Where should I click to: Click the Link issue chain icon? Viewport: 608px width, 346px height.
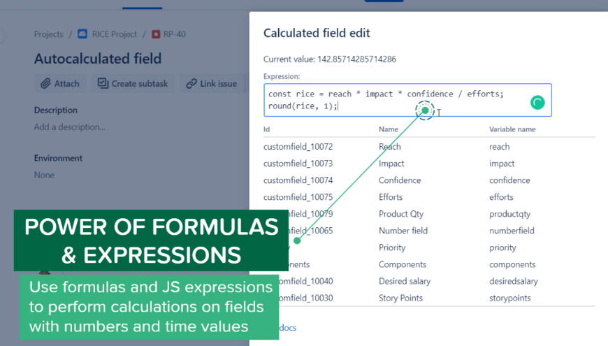[x=191, y=83]
